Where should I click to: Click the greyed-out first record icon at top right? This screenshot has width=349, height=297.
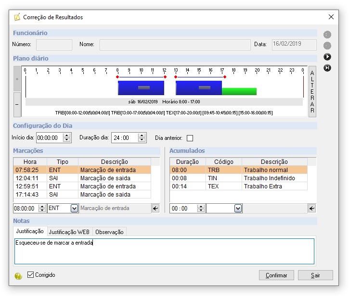tap(327, 35)
